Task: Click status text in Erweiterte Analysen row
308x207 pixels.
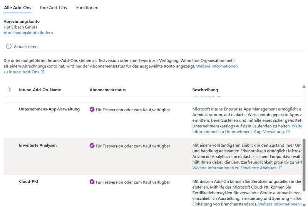Action: coord(133,146)
